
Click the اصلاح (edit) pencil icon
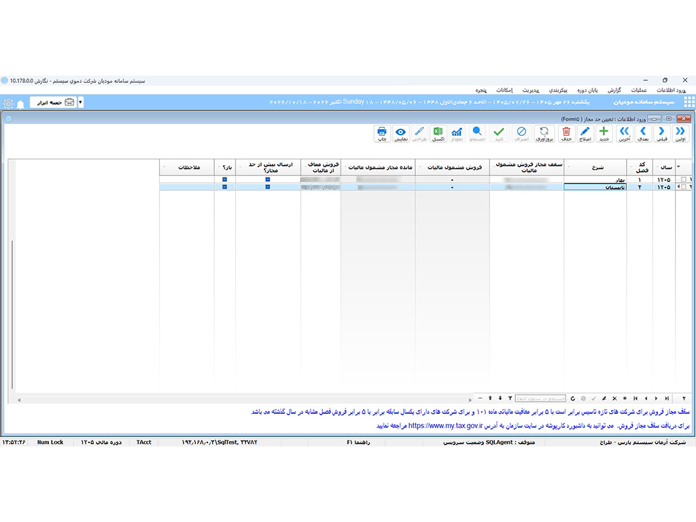tap(585, 133)
